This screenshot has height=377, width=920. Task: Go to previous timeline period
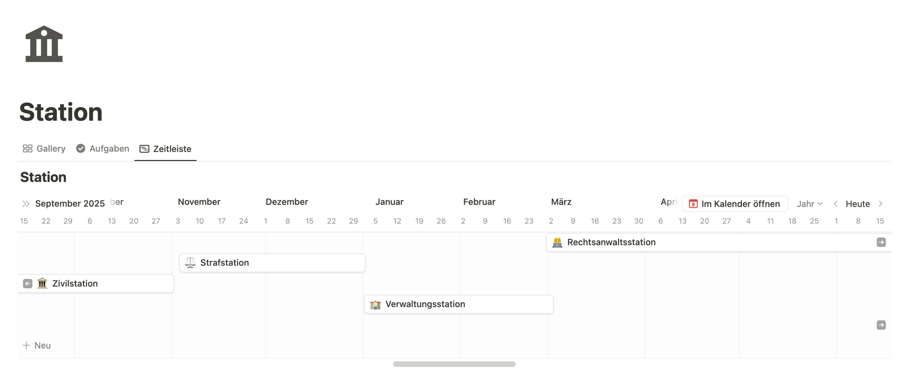pyautogui.click(x=835, y=204)
